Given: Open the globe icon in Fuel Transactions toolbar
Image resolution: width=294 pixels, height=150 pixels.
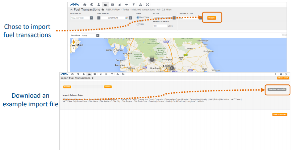Looking at the screenshot, I should point(92,5).
